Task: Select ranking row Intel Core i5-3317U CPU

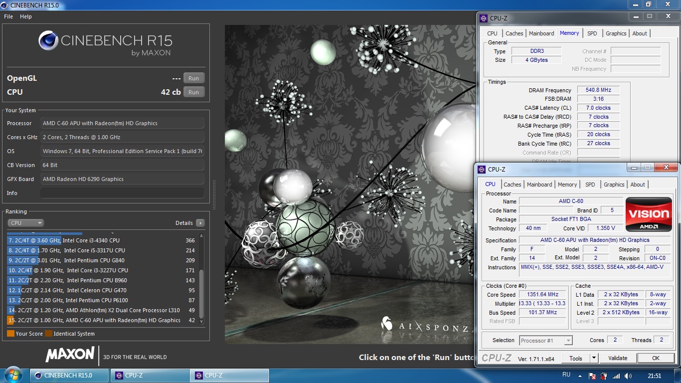Action: 102,250
